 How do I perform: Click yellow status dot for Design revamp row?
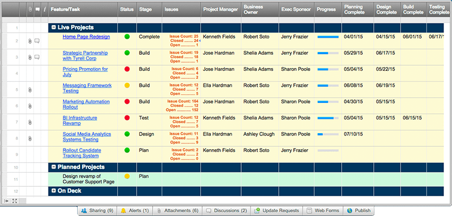pos(127,176)
